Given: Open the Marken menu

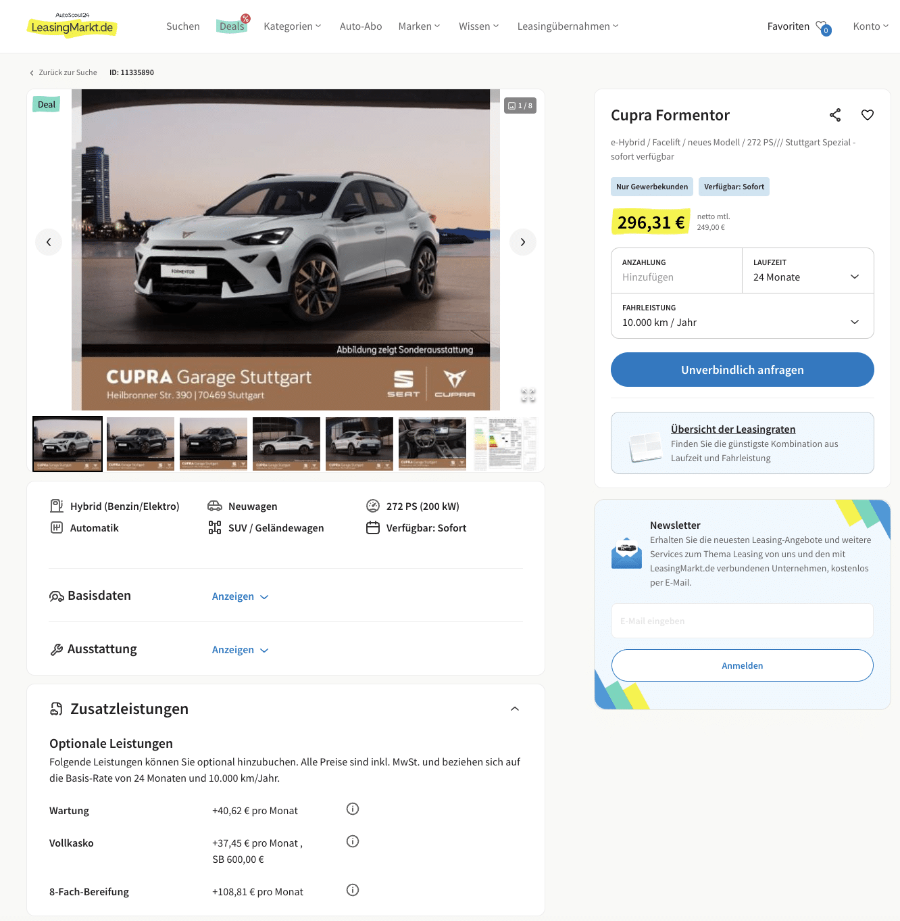Looking at the screenshot, I should [x=419, y=26].
